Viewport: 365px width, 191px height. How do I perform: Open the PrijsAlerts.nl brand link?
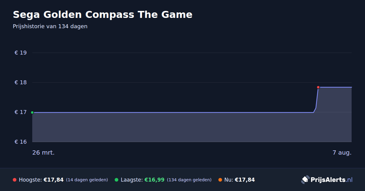327,179
